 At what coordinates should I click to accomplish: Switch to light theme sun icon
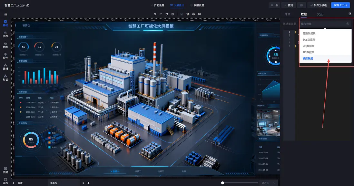[272, 5]
